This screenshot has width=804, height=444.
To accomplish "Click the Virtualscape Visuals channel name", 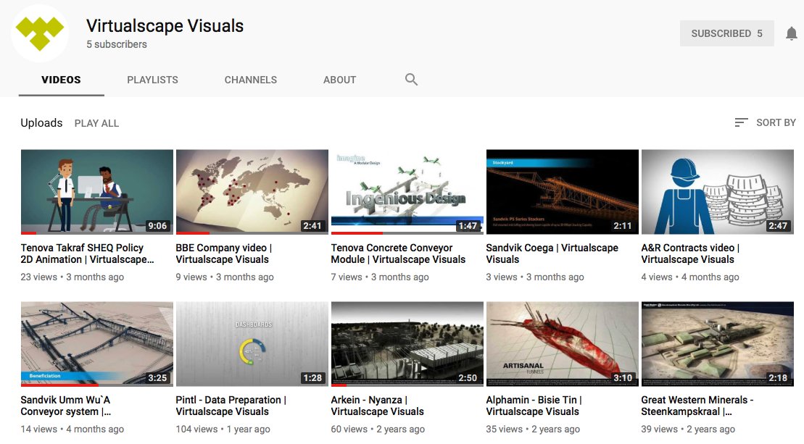I will [165, 25].
